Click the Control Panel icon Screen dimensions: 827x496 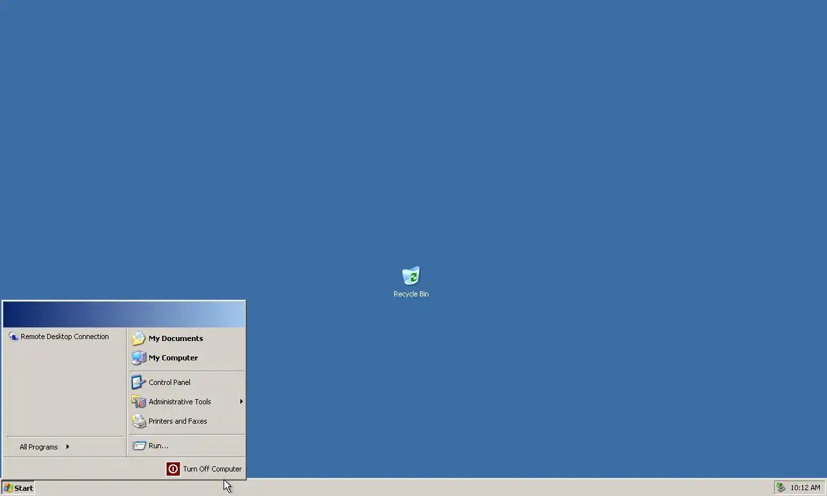pos(138,382)
